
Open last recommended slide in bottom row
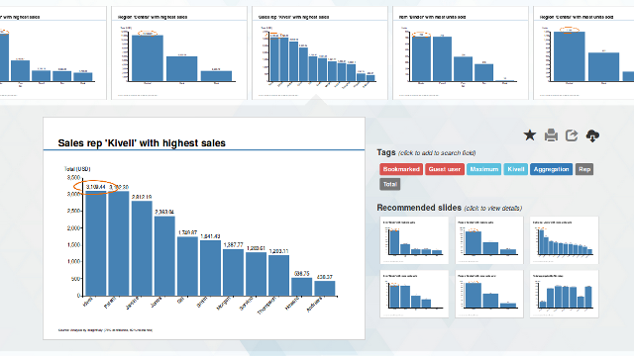click(x=564, y=294)
